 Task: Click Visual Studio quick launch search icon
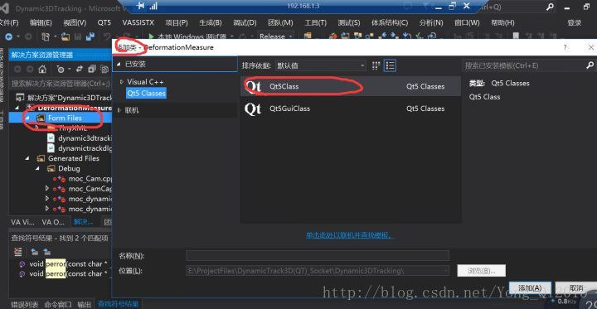click(551, 7)
